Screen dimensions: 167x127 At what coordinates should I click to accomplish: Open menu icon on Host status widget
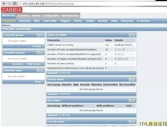point(130,101)
